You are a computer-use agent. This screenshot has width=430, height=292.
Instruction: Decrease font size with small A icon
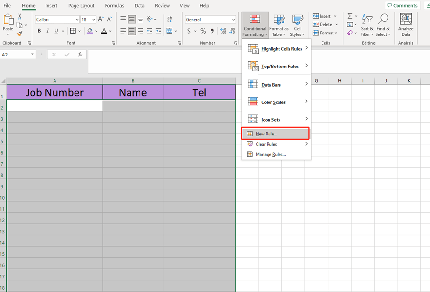(109, 19)
